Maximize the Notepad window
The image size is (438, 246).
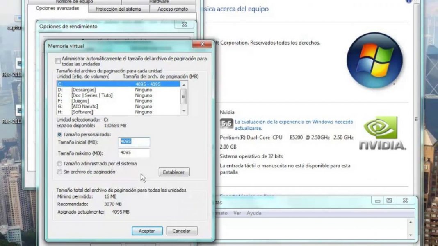coord(389,200)
